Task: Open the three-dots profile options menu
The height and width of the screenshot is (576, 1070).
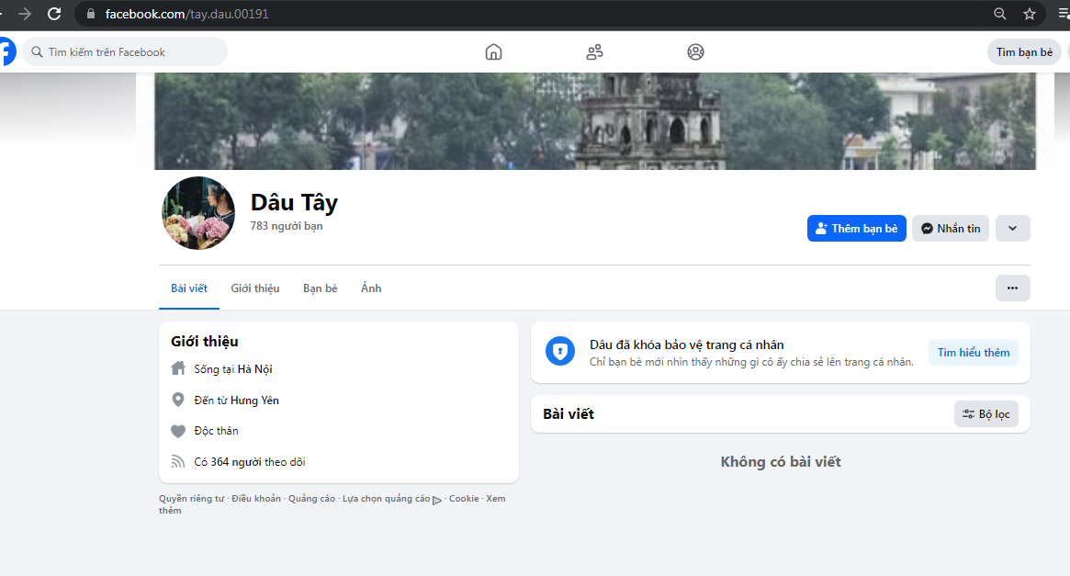Action: 1012,288
